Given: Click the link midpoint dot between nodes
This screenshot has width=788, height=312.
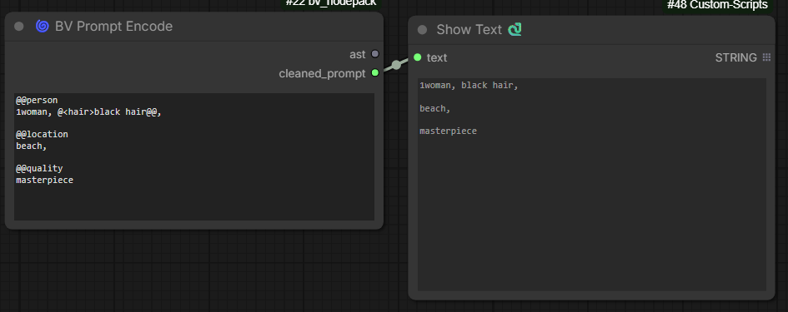Looking at the screenshot, I should click(x=397, y=65).
